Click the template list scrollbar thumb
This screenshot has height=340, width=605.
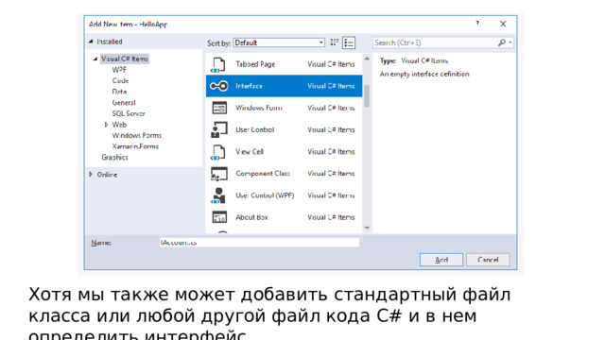pos(367,95)
